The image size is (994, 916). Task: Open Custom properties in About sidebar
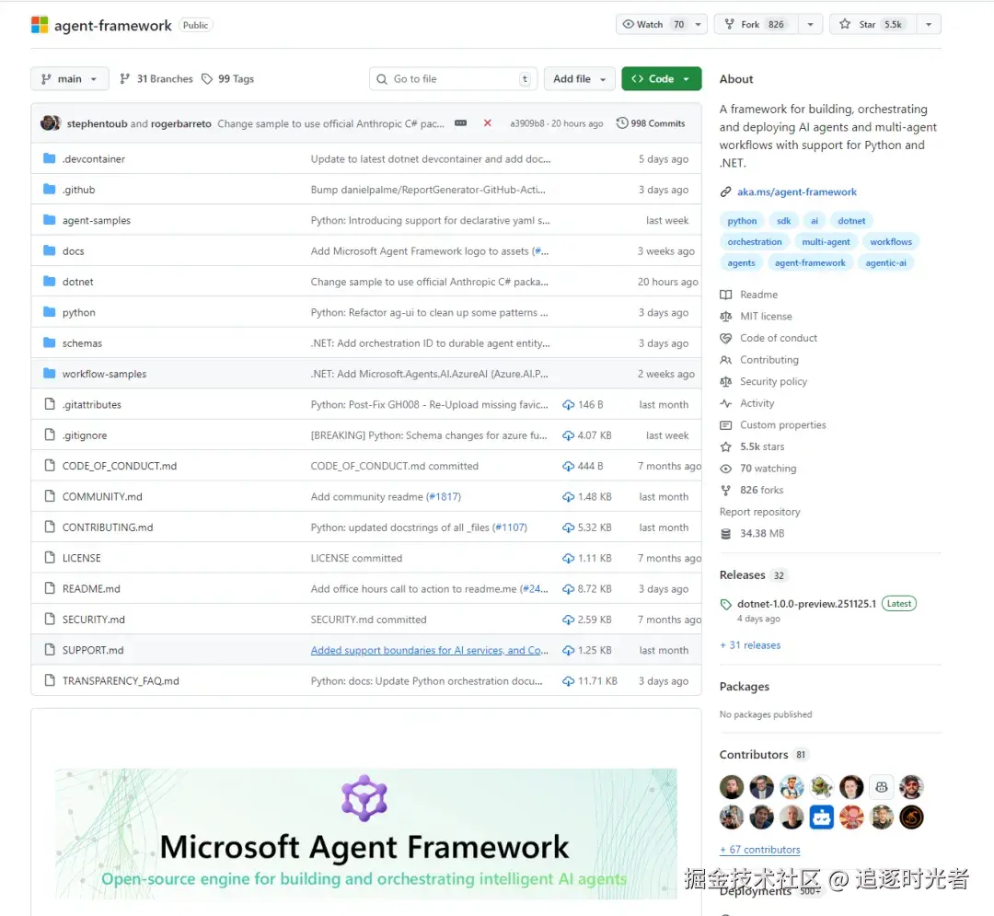(x=783, y=424)
